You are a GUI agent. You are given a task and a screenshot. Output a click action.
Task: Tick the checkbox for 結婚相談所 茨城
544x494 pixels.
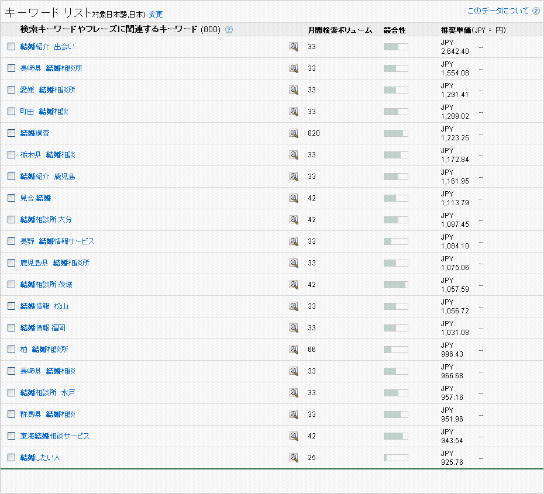(x=11, y=285)
